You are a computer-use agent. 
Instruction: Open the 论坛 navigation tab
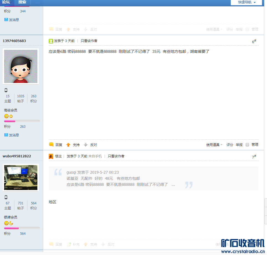click(x=6, y=2)
